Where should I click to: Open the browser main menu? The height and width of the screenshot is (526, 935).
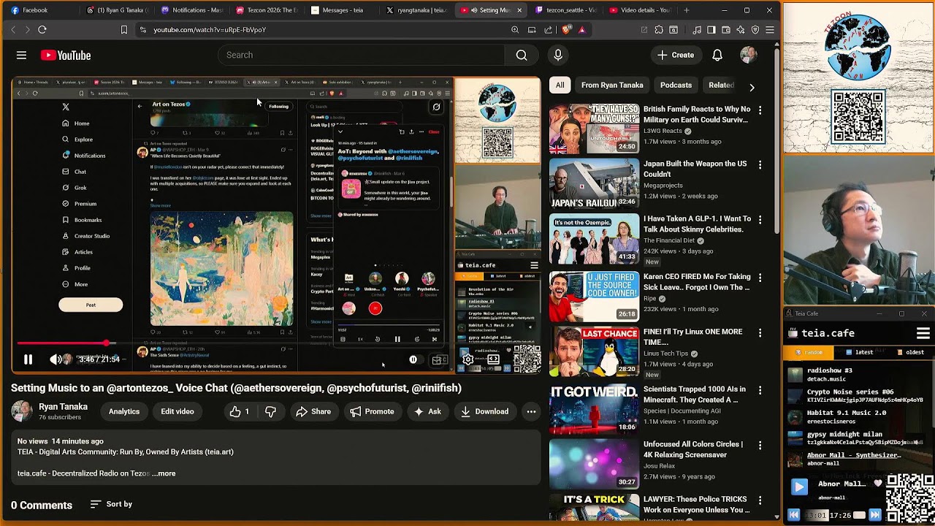tap(770, 30)
